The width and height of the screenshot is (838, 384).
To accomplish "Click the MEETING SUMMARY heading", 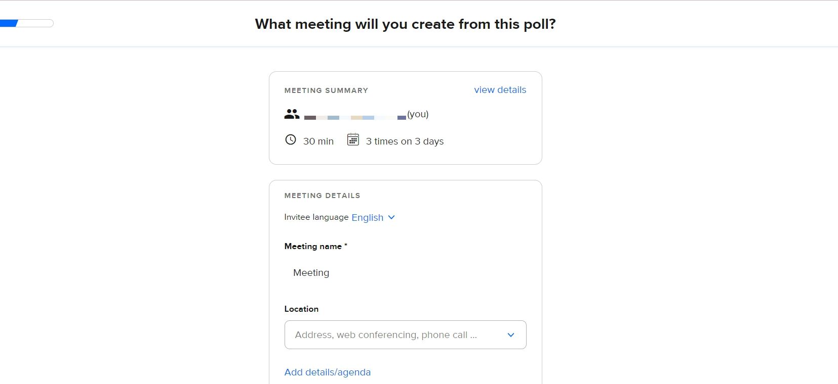I will [x=326, y=90].
